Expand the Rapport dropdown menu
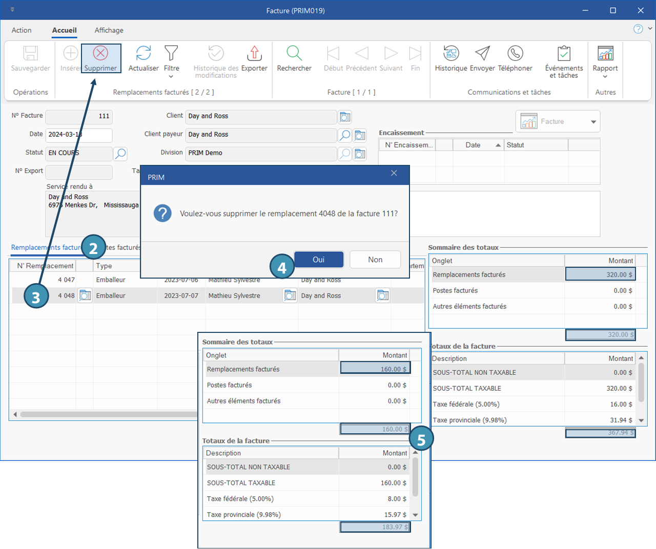This screenshot has height=549, width=656. [605, 76]
